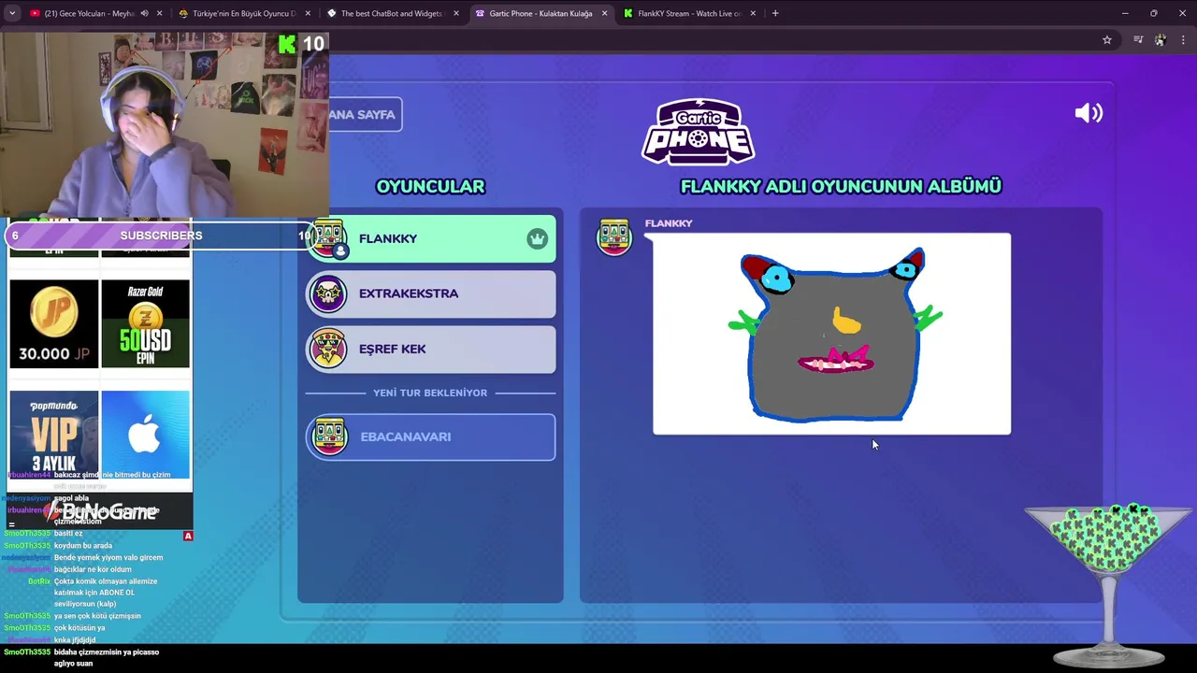Click BotRix username in chat
1197x673 pixels.
point(39,581)
